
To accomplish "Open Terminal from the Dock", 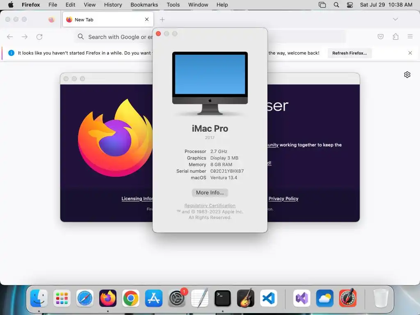I will click(223, 298).
